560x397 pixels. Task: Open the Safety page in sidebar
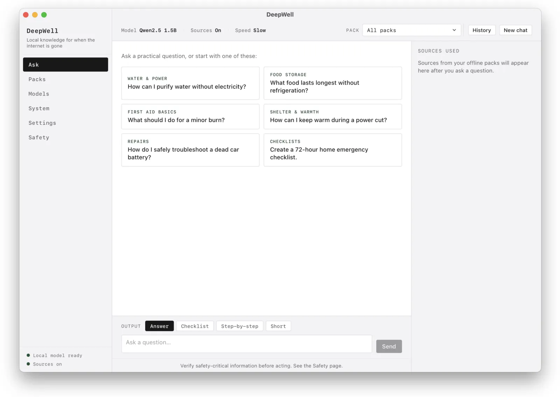(65, 137)
